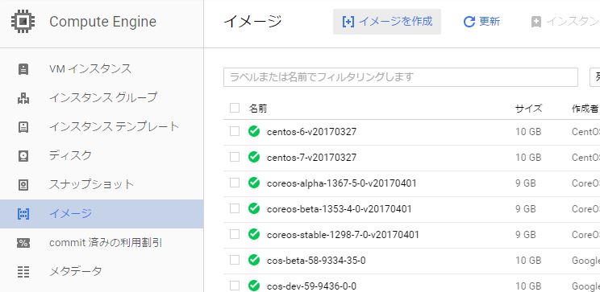Viewport: 600px width, 292px height.
Task: Click the VM インスタンス sidebar icon
Action: [x=23, y=69]
